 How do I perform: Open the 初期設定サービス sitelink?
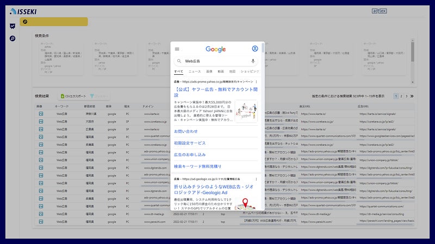click(190, 143)
